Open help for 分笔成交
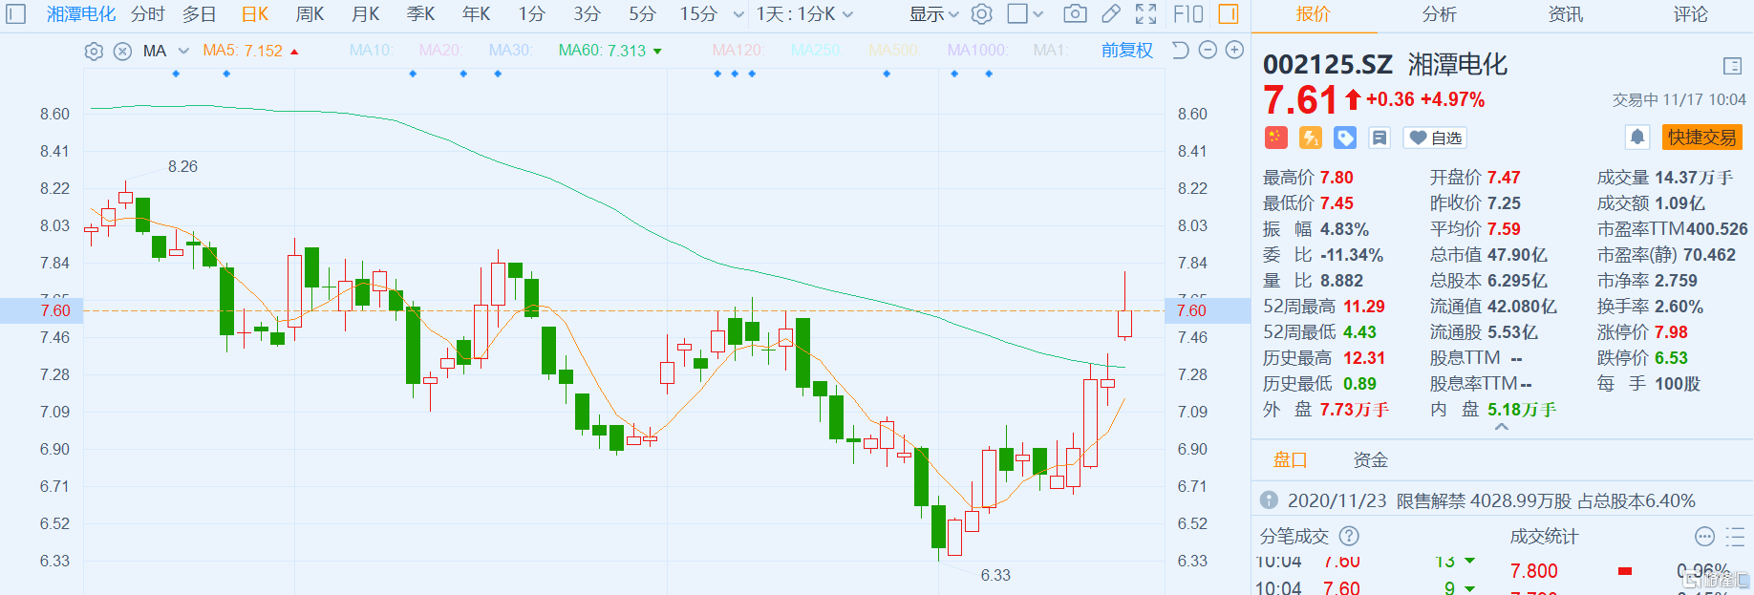This screenshot has height=595, width=1754. point(1349,536)
